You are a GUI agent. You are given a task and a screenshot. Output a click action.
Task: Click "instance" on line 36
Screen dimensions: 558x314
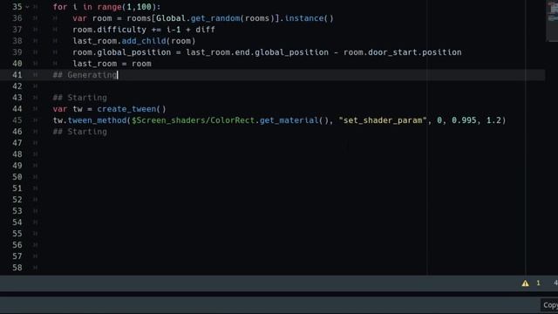point(304,18)
